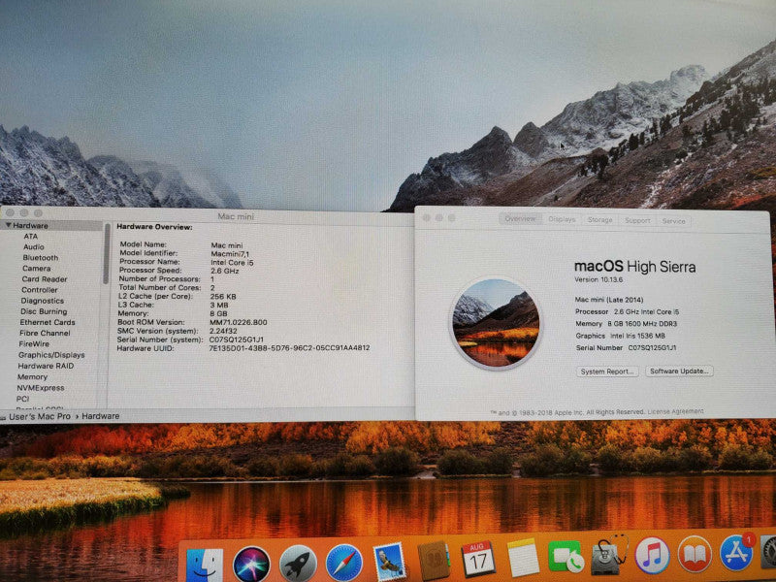Image resolution: width=776 pixels, height=582 pixels.
Task: Select NVMExpress in hardware sidebar
Action: pos(41,387)
